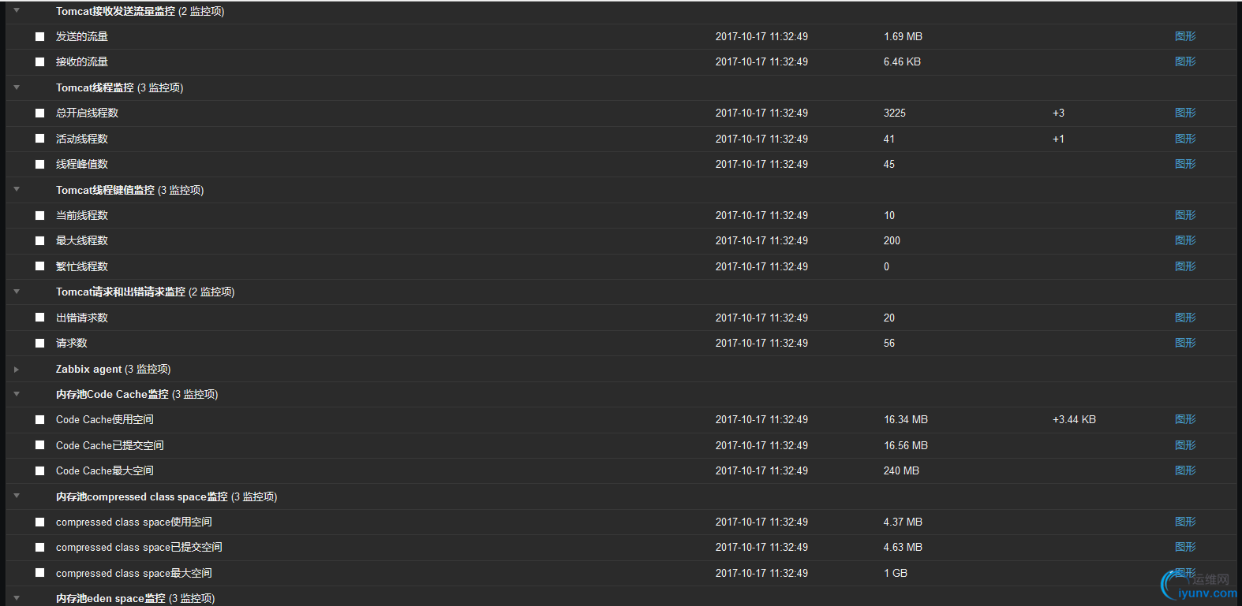1242x606 pixels.
Task: Select the 当前线程数 item name
Action: (x=82, y=215)
